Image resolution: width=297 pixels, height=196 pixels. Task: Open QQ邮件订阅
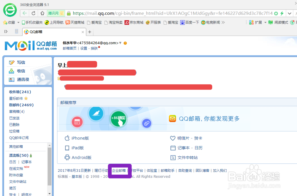pyautogui.click(x=19, y=138)
